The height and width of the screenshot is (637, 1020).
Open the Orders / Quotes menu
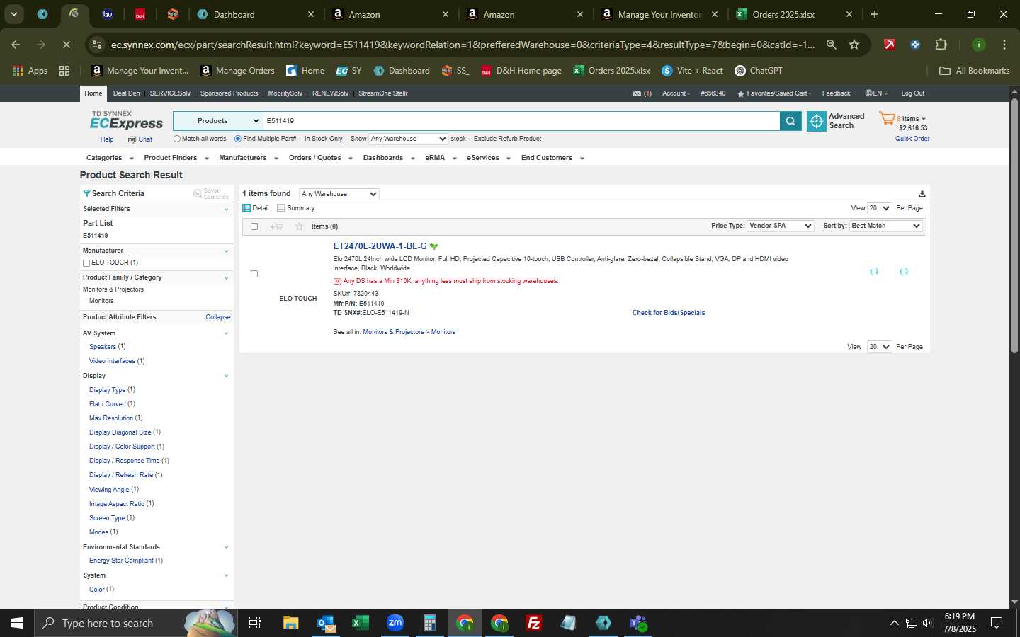tap(321, 158)
